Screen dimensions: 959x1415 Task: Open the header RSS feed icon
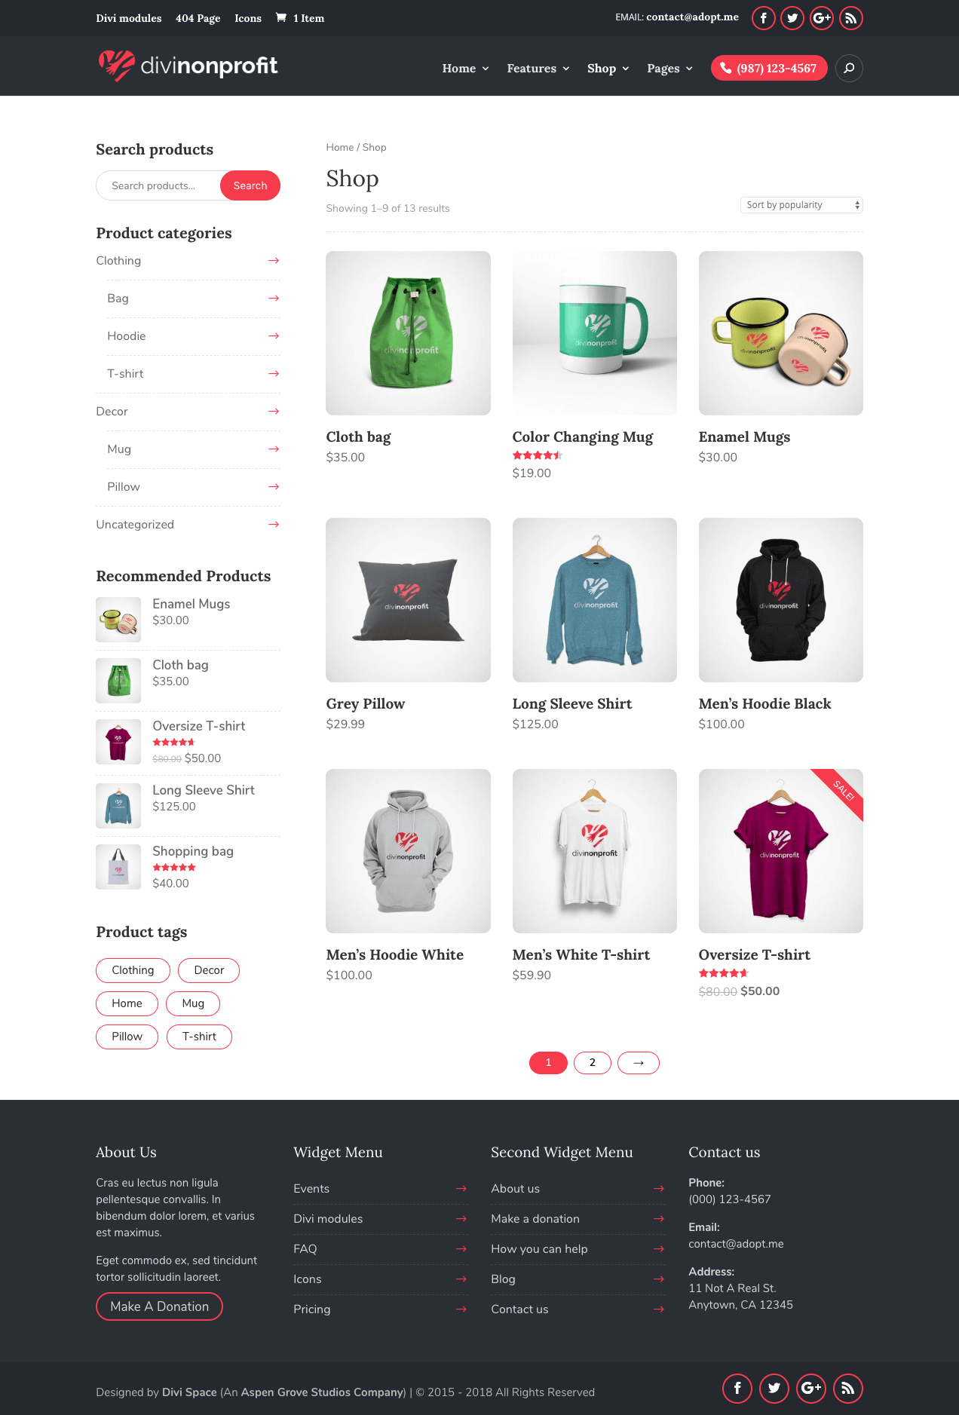point(851,18)
